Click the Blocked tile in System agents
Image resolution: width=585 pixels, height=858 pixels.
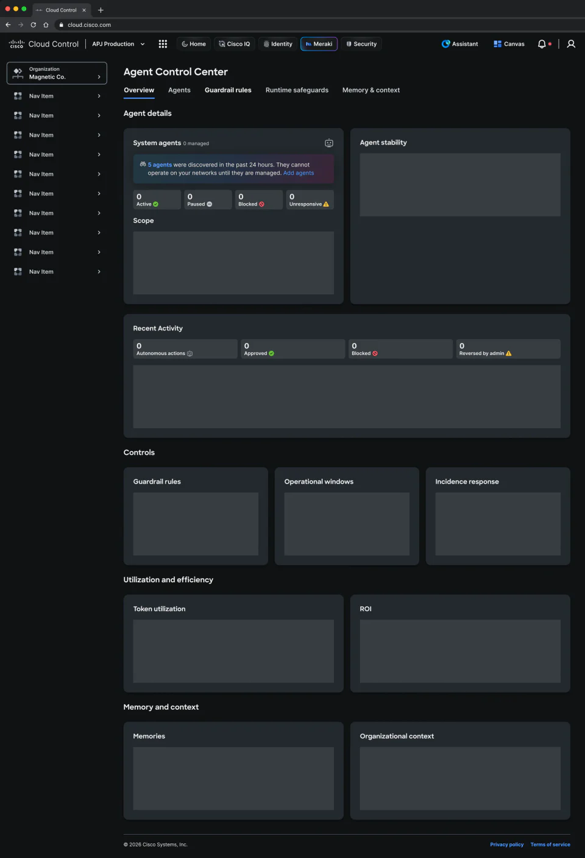[x=259, y=199]
